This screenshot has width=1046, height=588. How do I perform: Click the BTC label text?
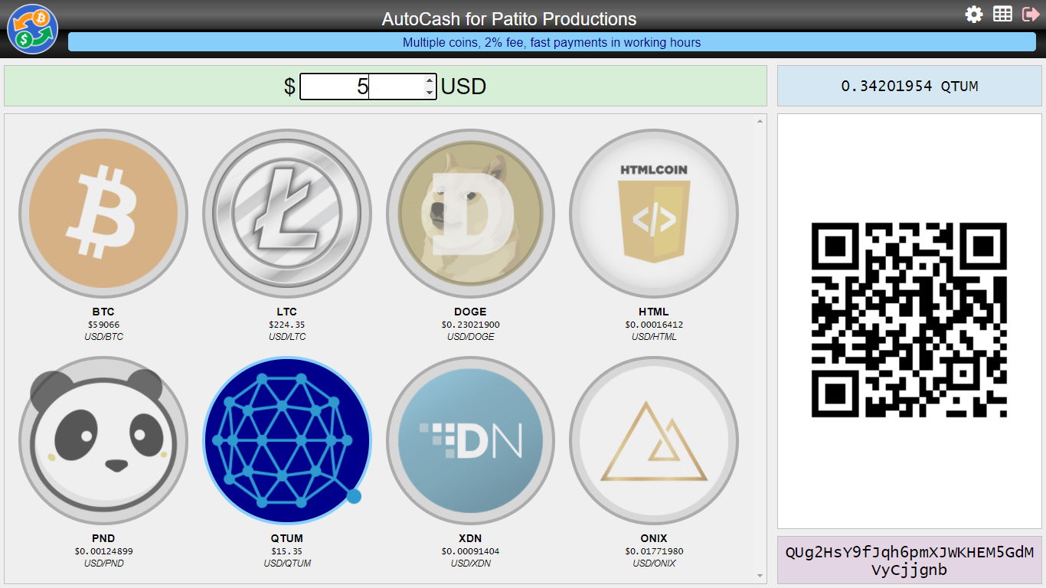pos(103,312)
